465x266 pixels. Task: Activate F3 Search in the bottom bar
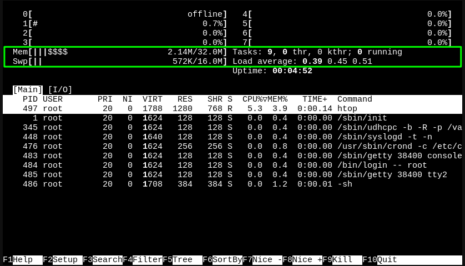pos(102,260)
